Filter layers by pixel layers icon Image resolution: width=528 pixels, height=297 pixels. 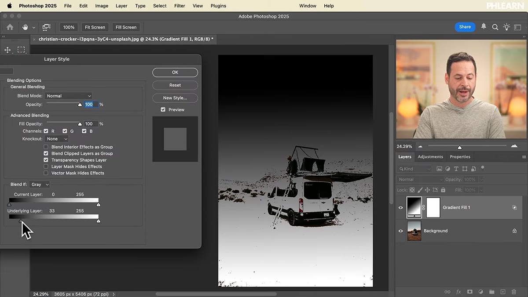tap(439, 169)
